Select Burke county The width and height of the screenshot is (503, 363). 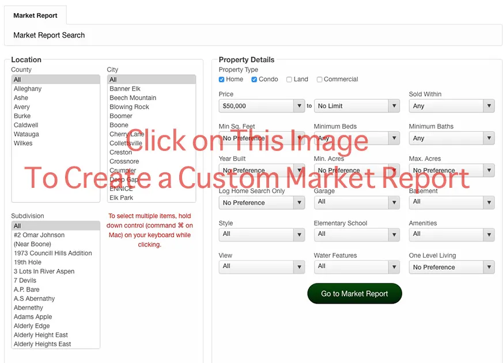(56, 116)
